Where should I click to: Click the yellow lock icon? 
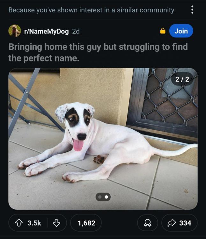pos(163,31)
